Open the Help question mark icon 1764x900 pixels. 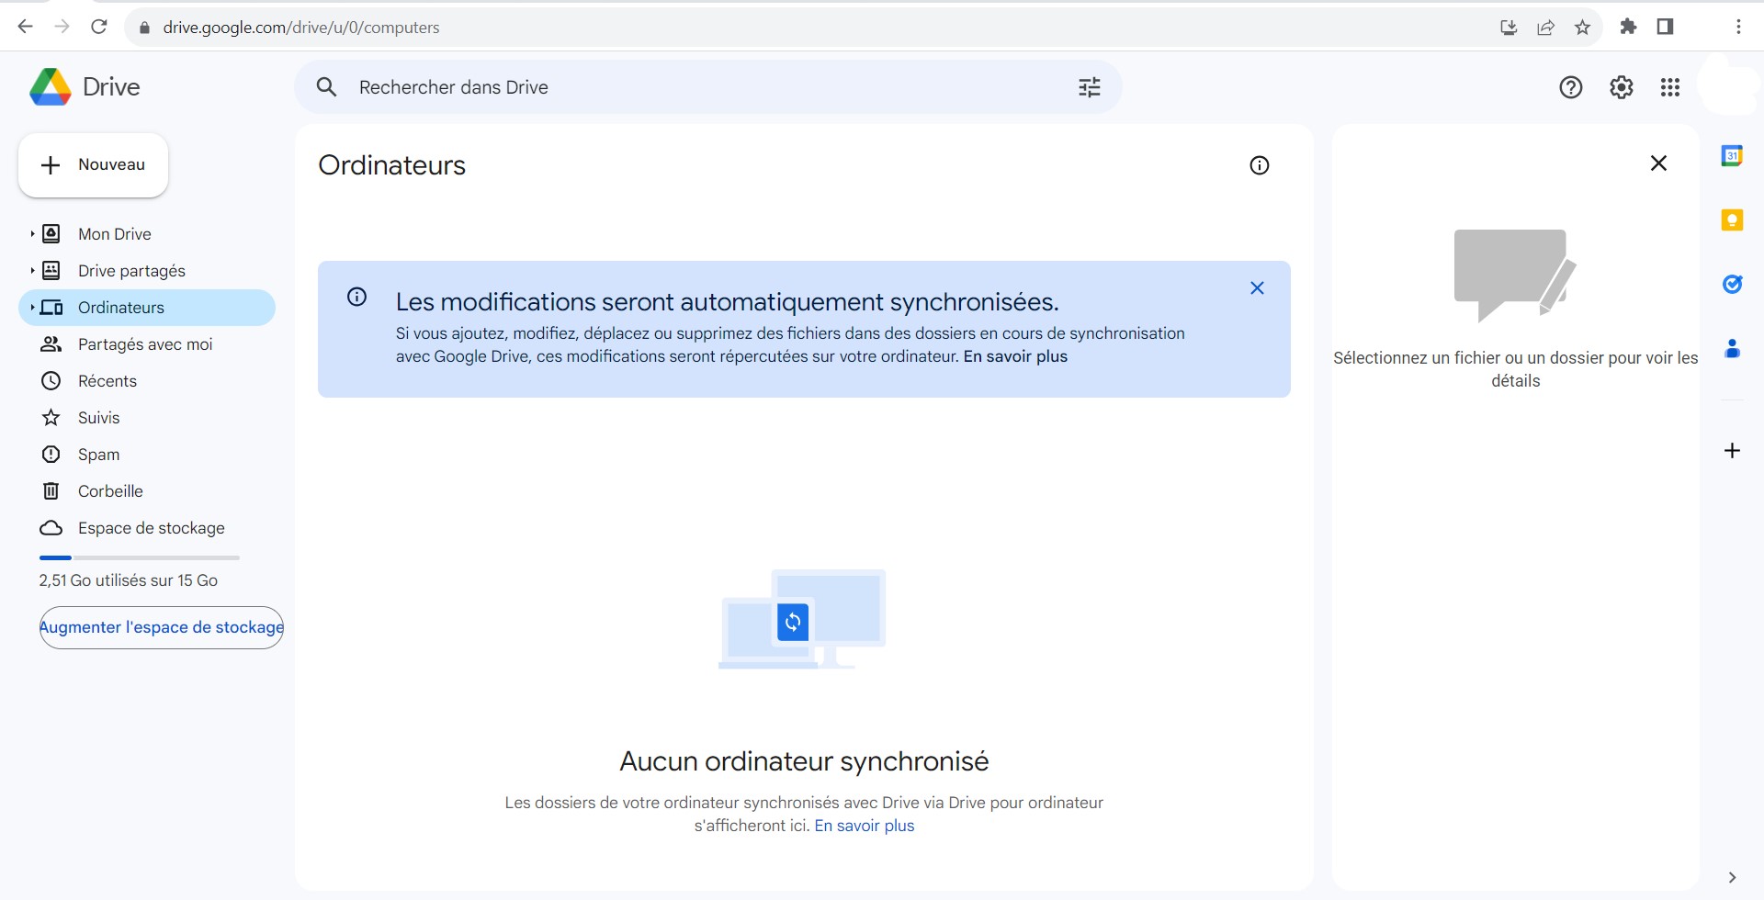point(1570,87)
